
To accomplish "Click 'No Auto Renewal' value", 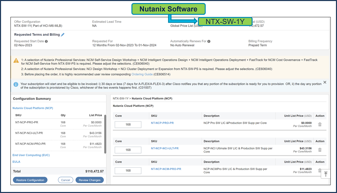I will click(x=182, y=45).
